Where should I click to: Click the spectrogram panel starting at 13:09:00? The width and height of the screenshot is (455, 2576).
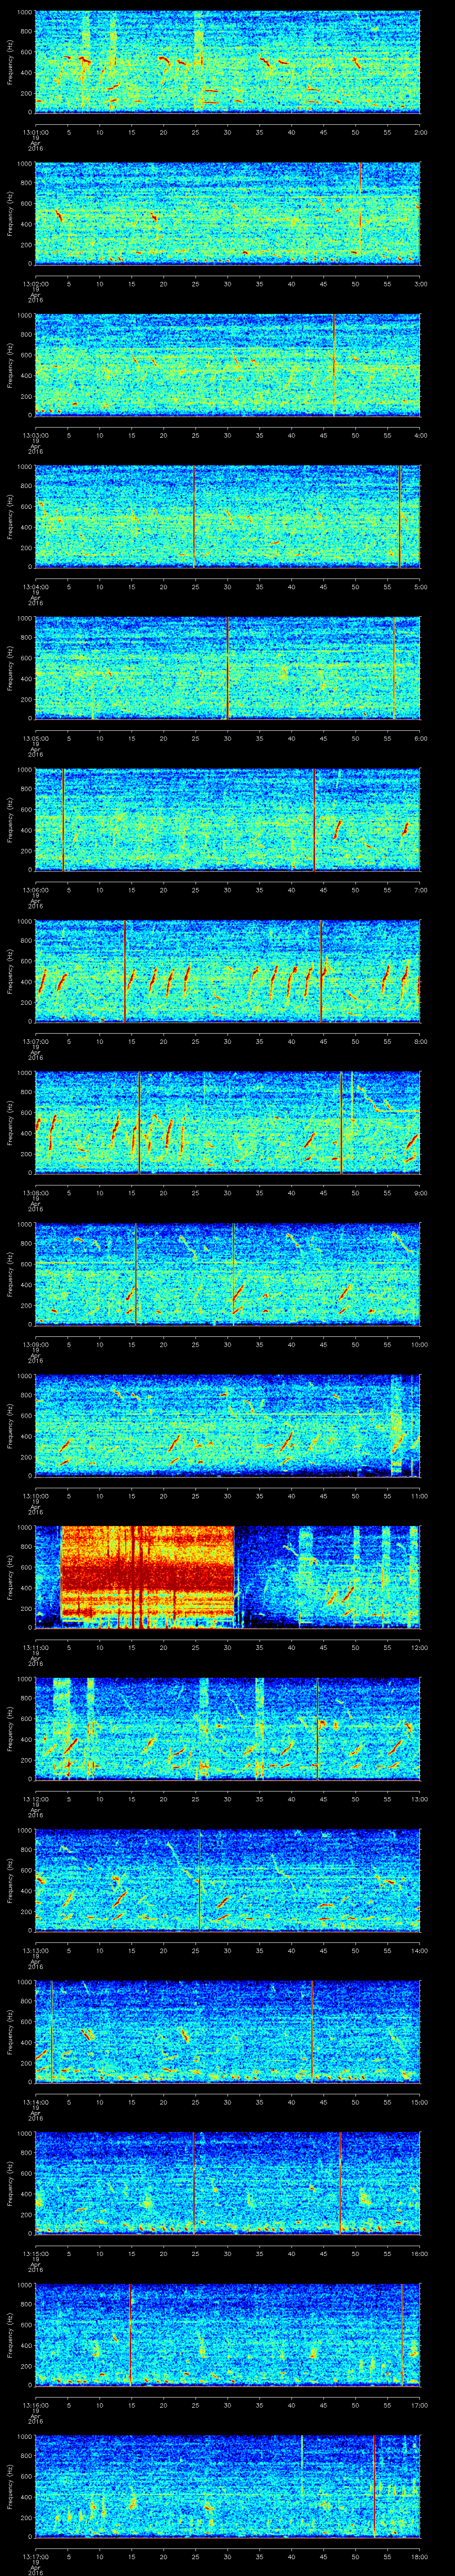(228, 1274)
